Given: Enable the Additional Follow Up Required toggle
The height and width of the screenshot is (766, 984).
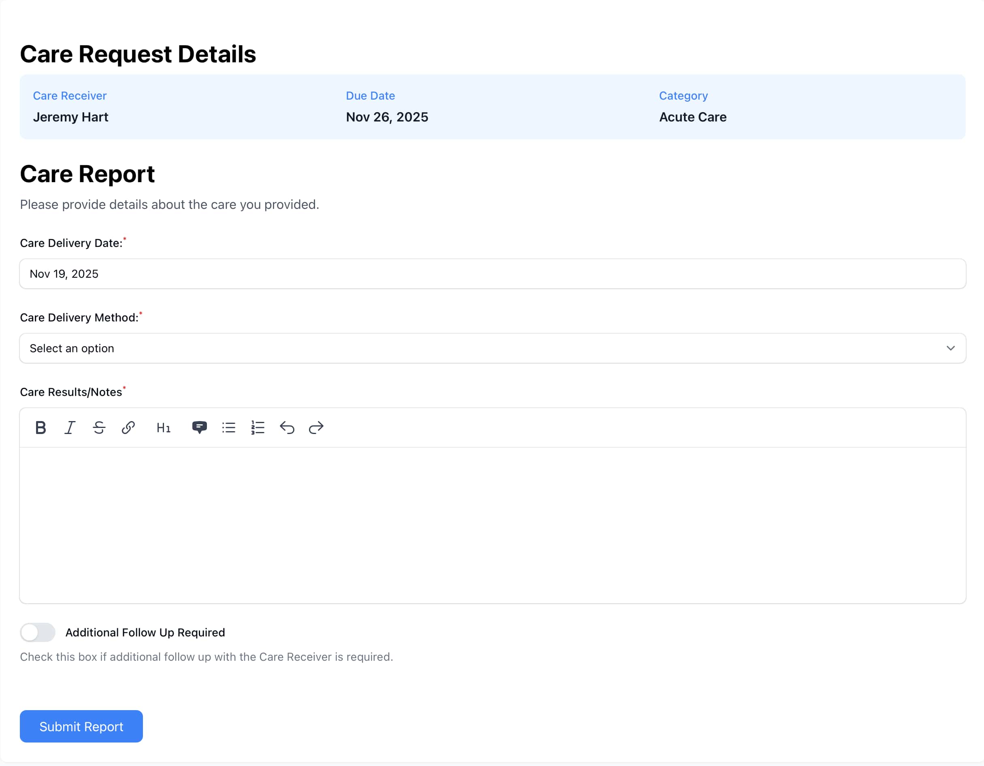Looking at the screenshot, I should (37, 632).
